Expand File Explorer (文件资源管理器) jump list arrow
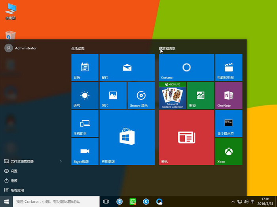Image resolution: width=277 pixels, height=207 pixels. tap(61, 161)
